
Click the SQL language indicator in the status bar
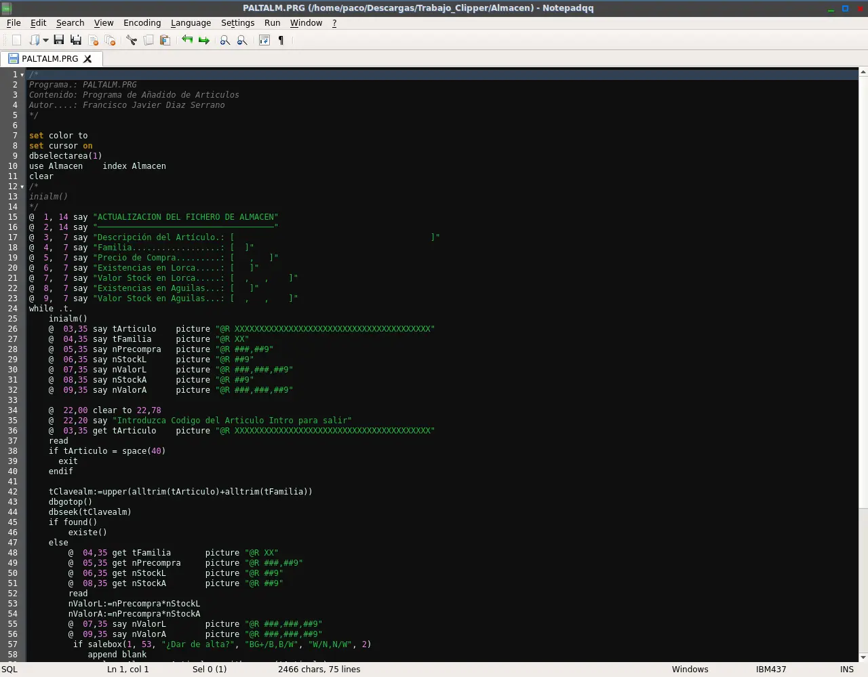point(9,670)
